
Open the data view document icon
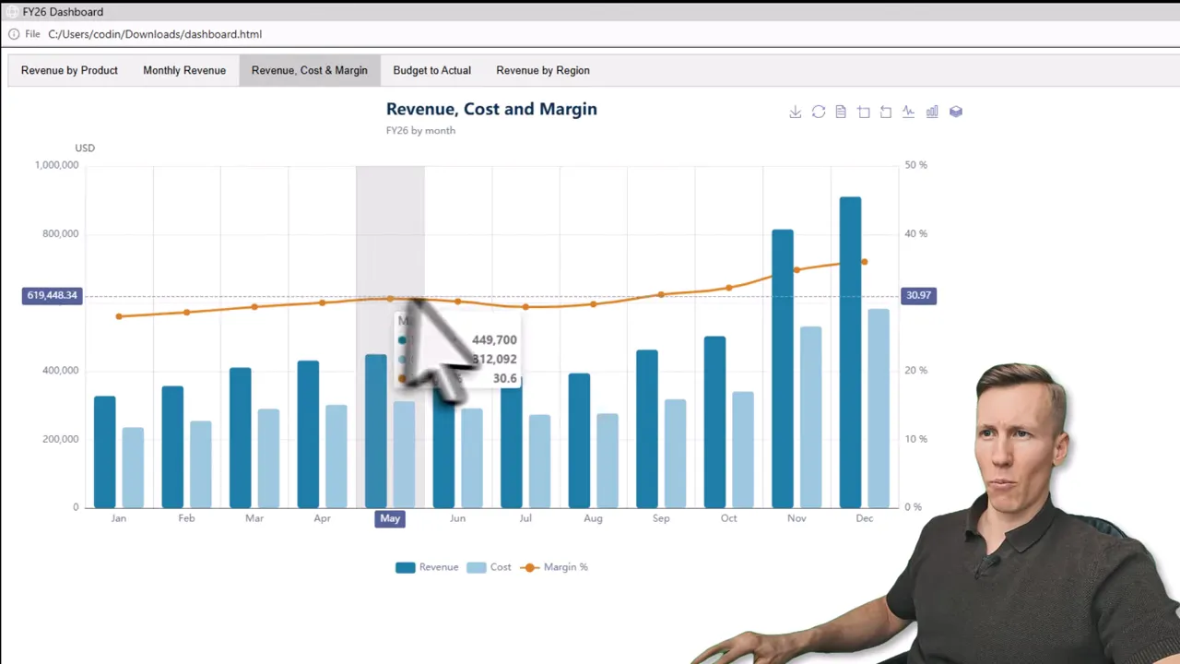click(841, 112)
